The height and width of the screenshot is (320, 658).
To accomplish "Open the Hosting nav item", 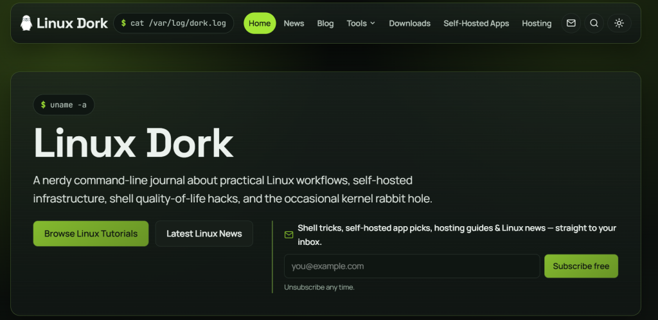I will [x=537, y=24].
